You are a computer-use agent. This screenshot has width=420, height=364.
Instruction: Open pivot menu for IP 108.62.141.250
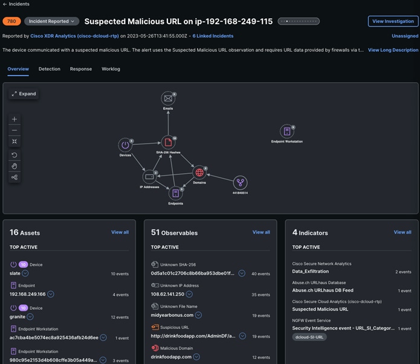189,294
